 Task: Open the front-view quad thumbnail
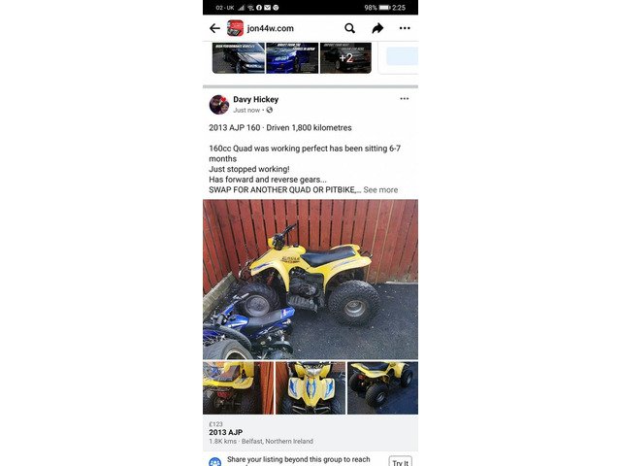pyautogui.click(x=310, y=388)
